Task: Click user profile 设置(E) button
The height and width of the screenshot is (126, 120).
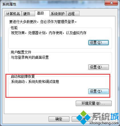Action: (x=99, y=67)
